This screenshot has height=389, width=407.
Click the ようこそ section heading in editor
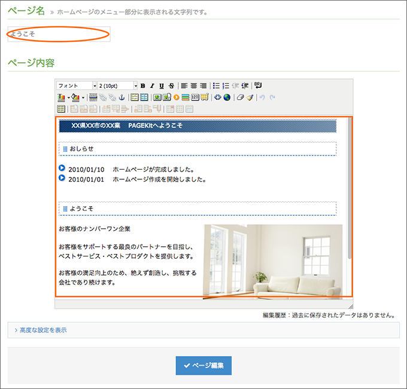coord(198,209)
